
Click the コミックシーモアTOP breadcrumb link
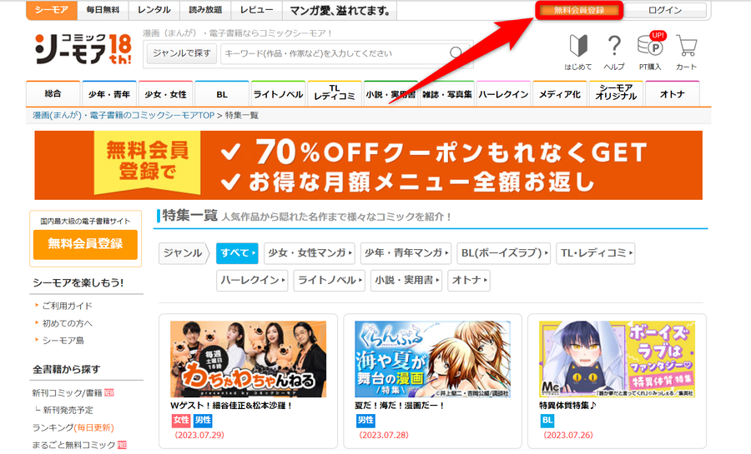click(x=123, y=115)
